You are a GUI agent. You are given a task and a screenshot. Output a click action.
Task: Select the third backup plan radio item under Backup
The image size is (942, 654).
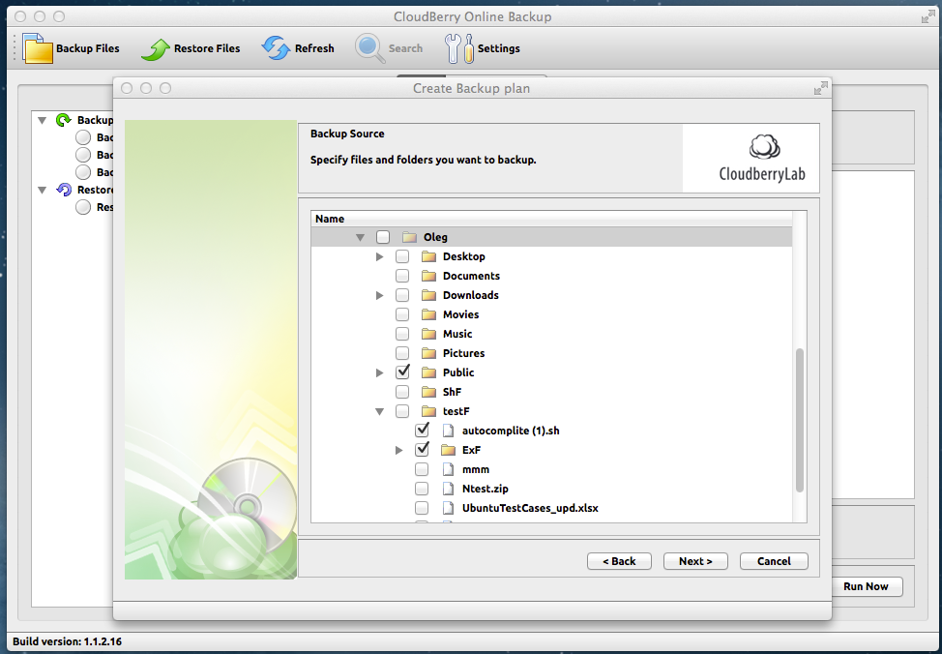click(x=83, y=172)
